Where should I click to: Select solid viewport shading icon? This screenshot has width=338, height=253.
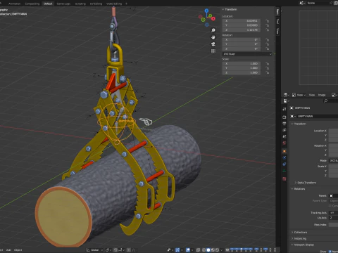(208, 250)
